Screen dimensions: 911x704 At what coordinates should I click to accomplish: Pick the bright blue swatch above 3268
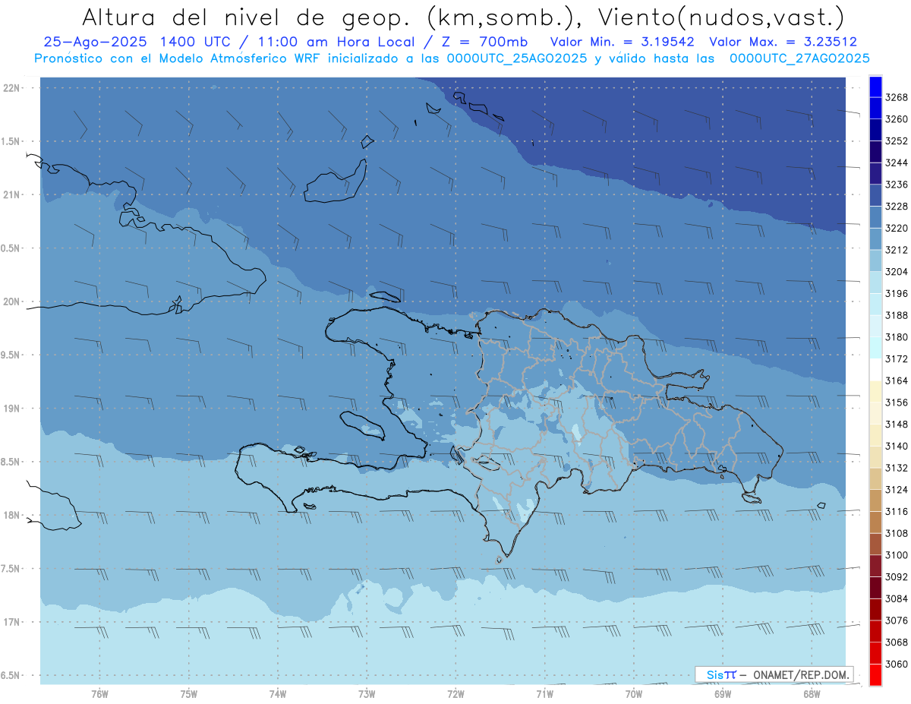[x=875, y=87]
